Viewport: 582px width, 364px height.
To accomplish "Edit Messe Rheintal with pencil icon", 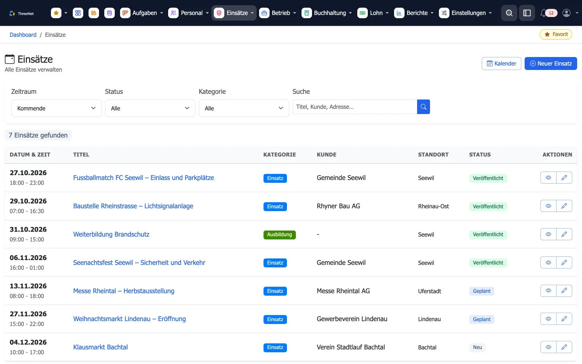I will [564, 291].
